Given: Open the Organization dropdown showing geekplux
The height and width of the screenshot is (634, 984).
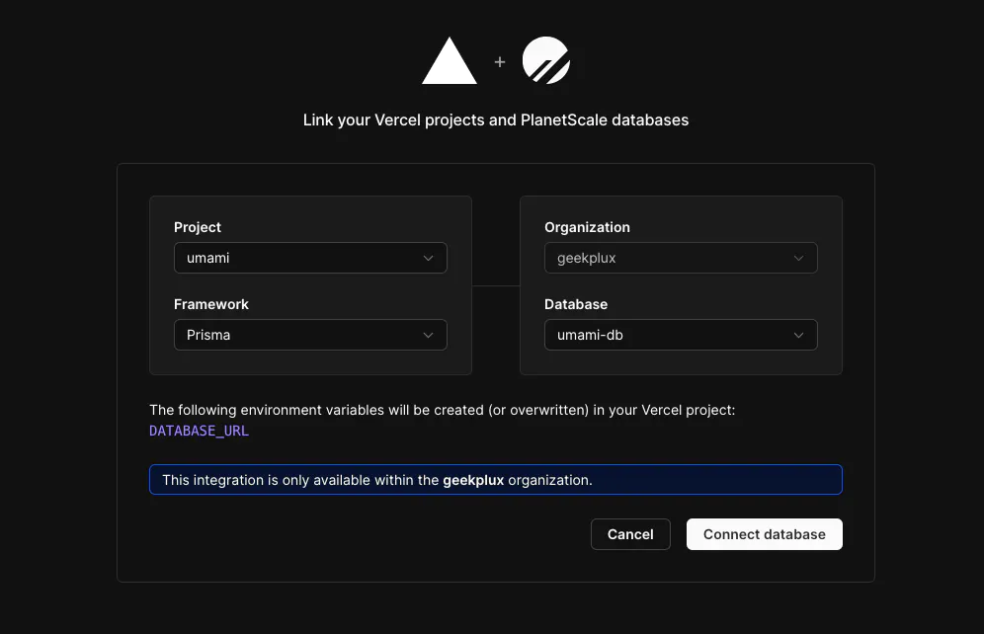Looking at the screenshot, I should 681,258.
